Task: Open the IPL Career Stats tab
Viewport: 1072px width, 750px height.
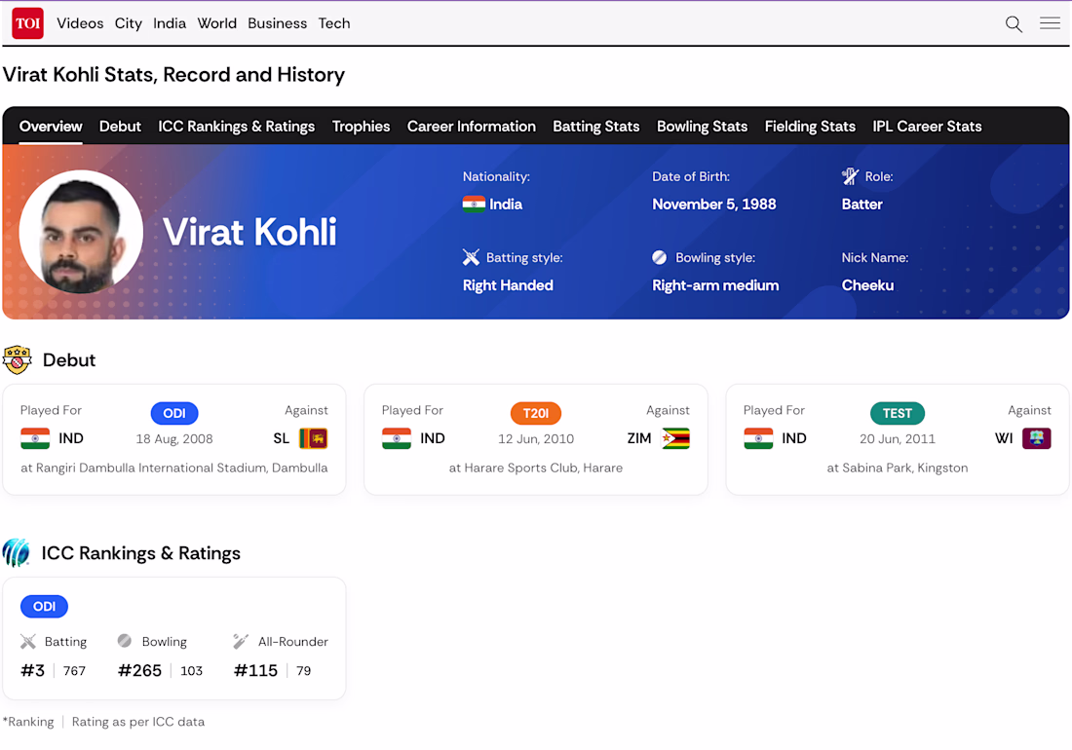Action: [x=927, y=127]
